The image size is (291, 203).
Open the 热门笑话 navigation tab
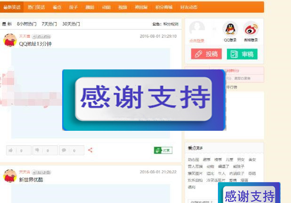pos(36,7)
